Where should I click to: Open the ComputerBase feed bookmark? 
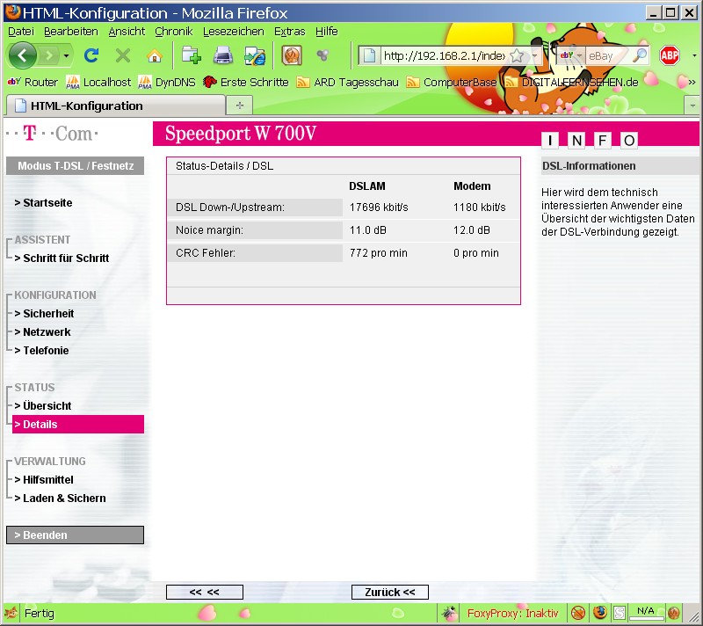(452, 82)
